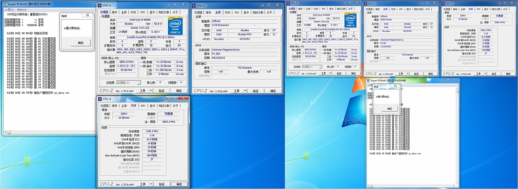Click the 1198.3 MHz memory frequency field

[152, 131]
